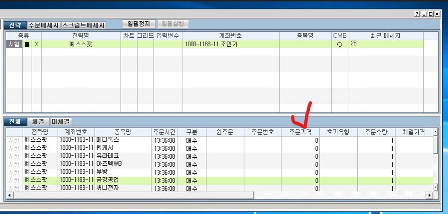Toggle the CME circle for 예스스팟 strategy

340,44
